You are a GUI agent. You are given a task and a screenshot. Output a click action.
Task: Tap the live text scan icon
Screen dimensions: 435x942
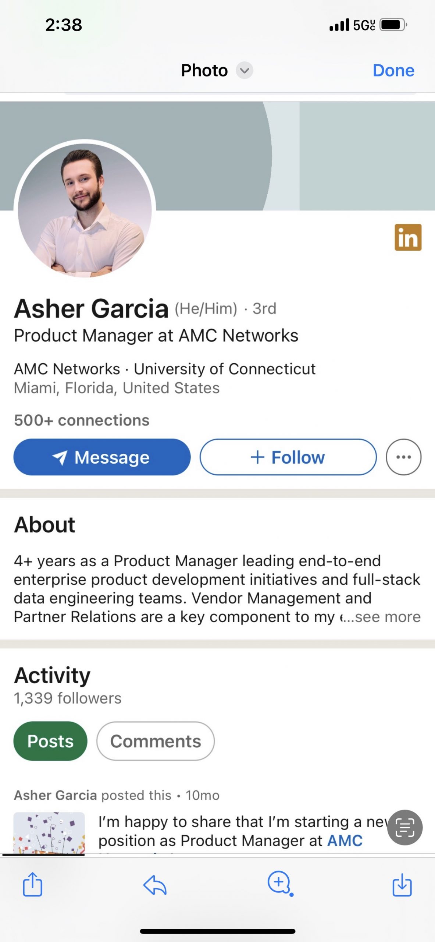coord(405,828)
